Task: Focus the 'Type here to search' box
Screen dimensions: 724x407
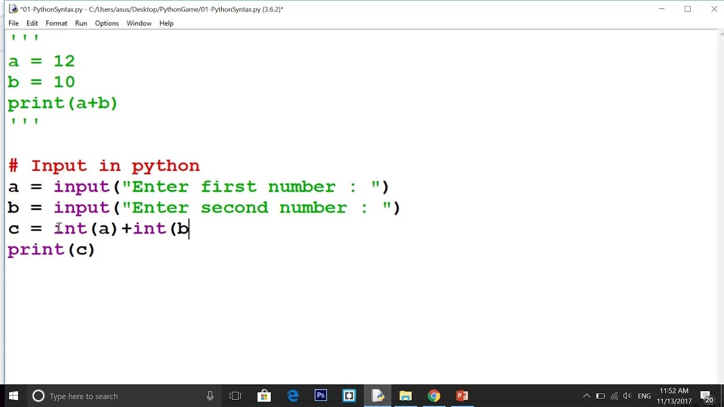Action: [x=124, y=396]
